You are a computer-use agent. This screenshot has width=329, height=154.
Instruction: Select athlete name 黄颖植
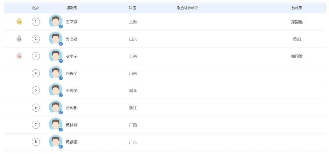72,142
